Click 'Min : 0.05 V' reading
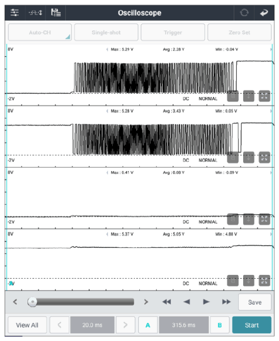 tap(226, 111)
